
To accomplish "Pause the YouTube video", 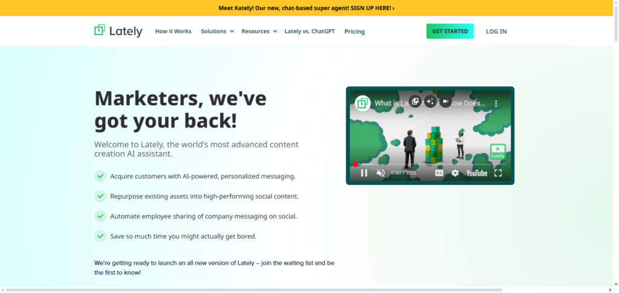I will pos(364,173).
